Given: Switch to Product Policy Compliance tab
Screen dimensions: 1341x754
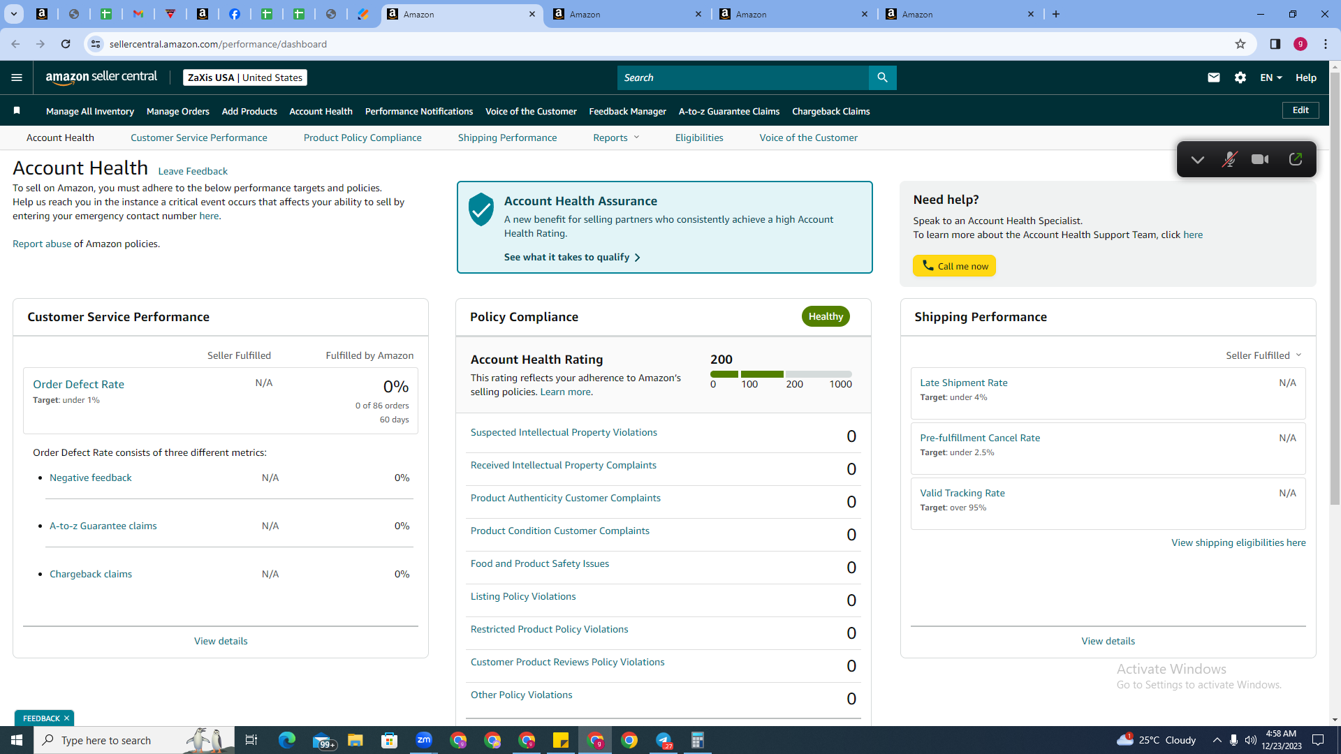Looking at the screenshot, I should [362, 138].
